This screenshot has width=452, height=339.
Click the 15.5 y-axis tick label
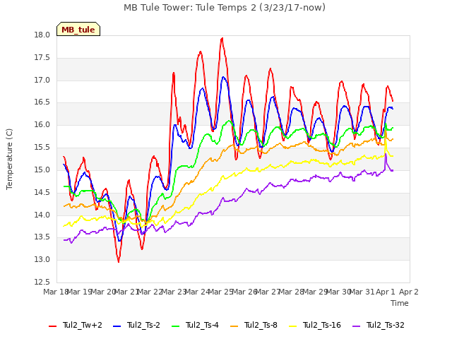tap(42, 148)
